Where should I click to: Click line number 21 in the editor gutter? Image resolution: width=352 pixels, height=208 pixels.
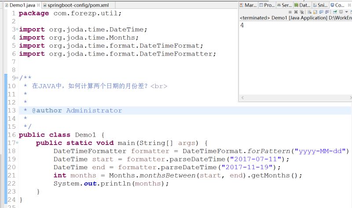(11, 175)
